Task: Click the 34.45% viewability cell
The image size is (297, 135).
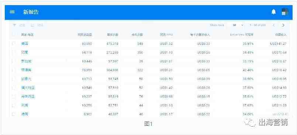Action: pyautogui.click(x=248, y=52)
